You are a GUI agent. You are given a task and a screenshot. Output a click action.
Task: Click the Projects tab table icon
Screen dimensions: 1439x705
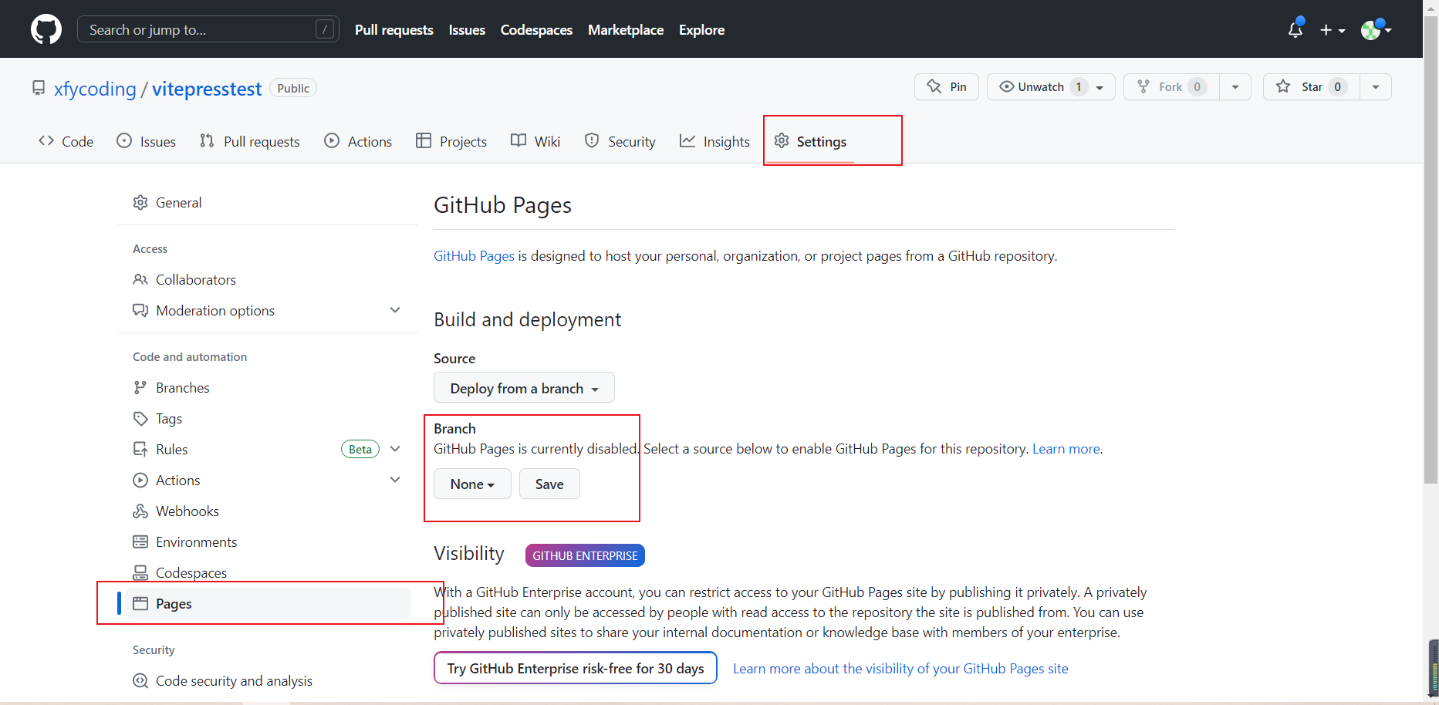(424, 140)
